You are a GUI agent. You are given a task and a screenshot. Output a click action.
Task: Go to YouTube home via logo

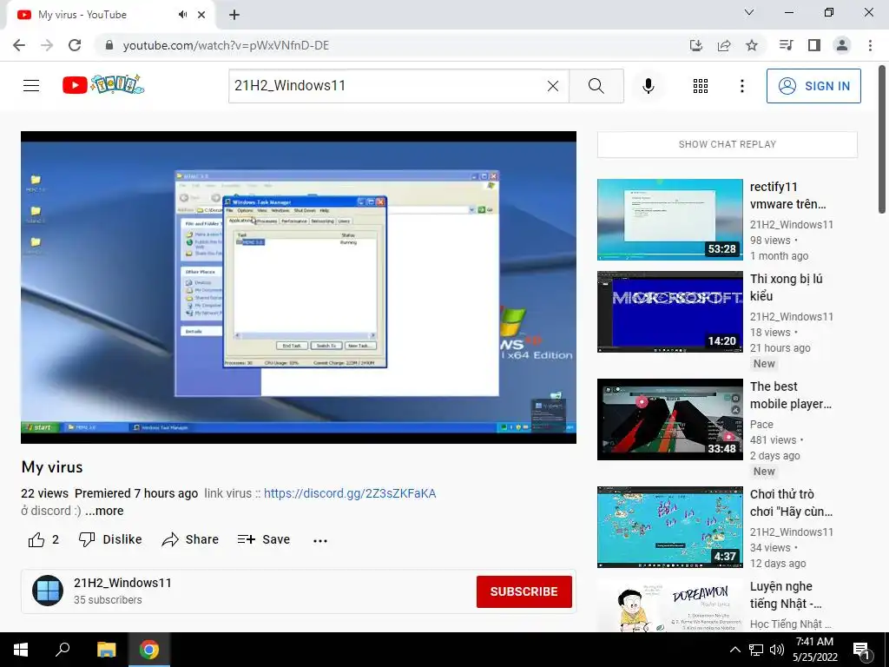point(103,85)
